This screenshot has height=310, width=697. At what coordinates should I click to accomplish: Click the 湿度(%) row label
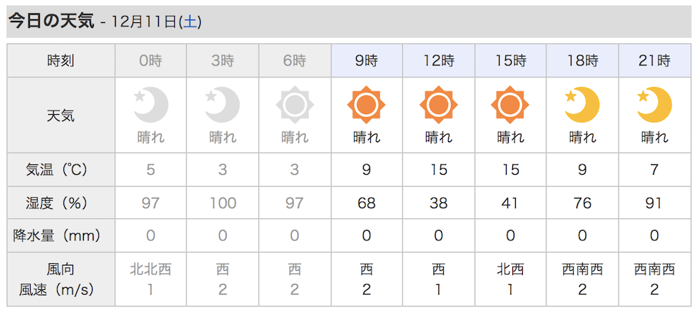click(61, 203)
